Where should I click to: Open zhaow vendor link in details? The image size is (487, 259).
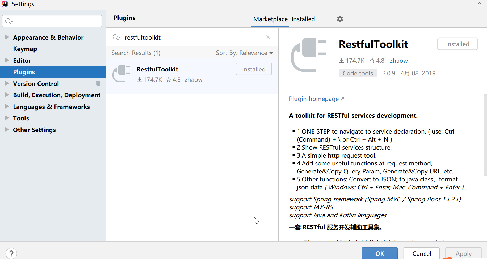coord(398,61)
